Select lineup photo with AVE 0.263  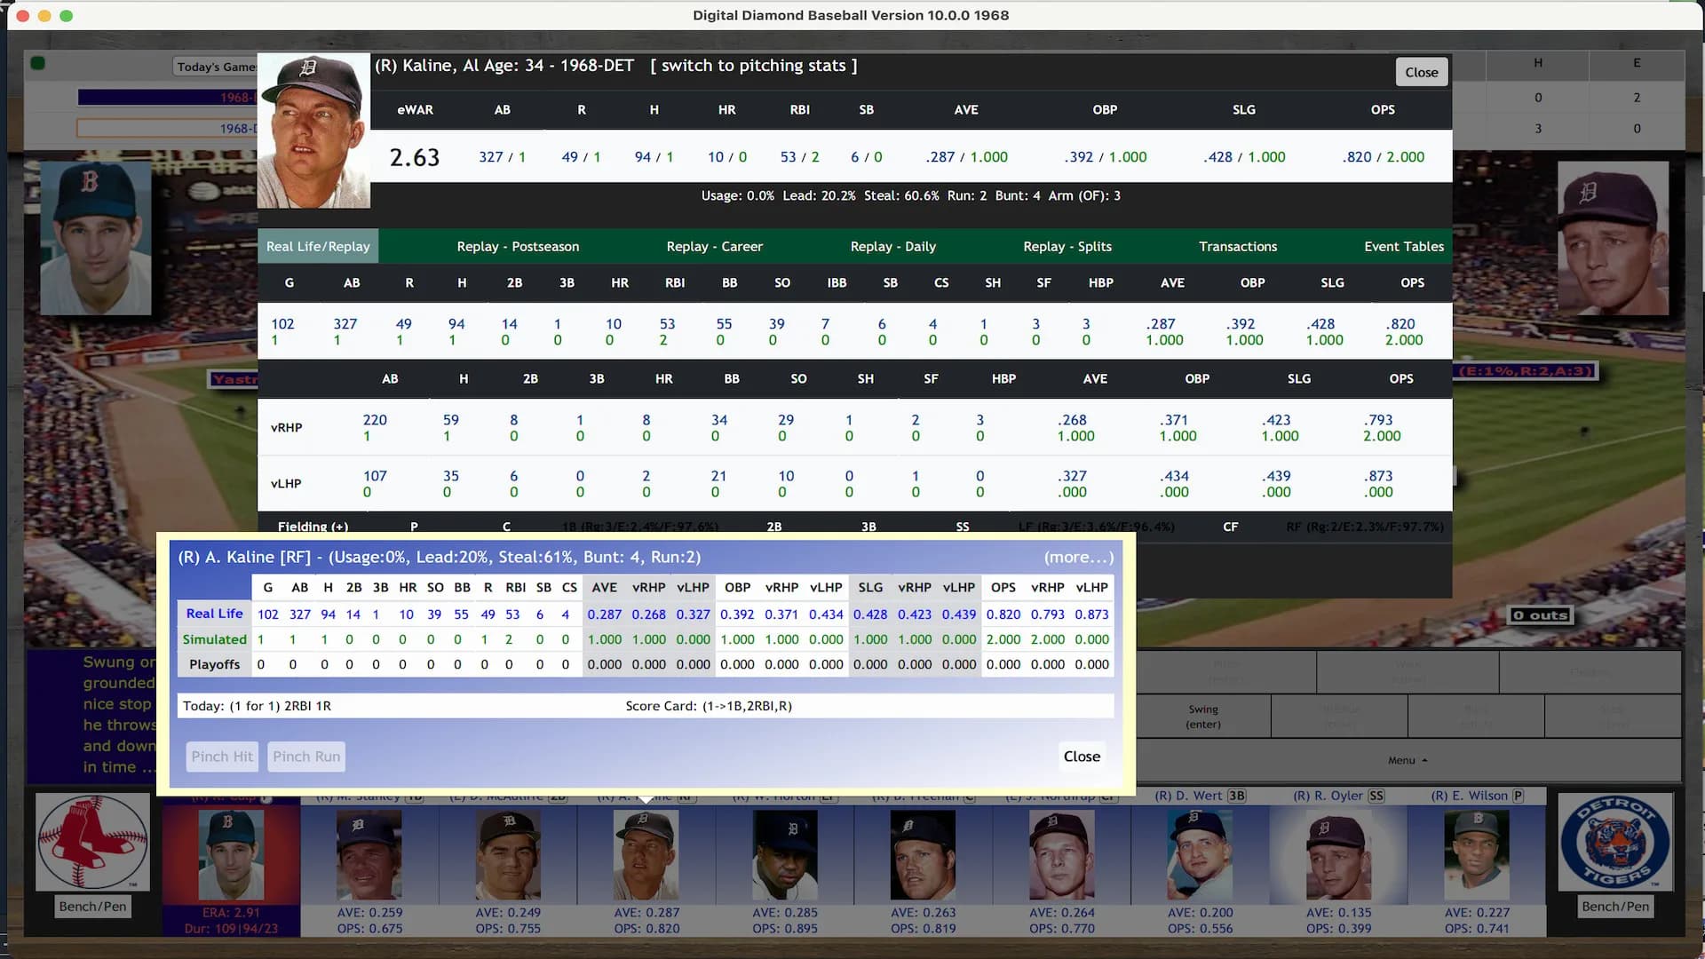coord(924,855)
